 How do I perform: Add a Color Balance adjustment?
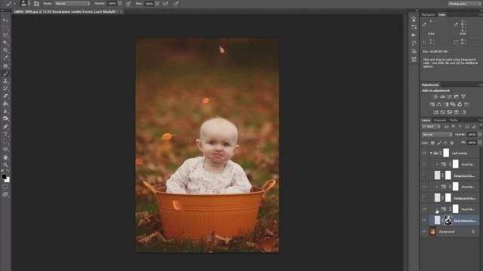tap(439, 105)
